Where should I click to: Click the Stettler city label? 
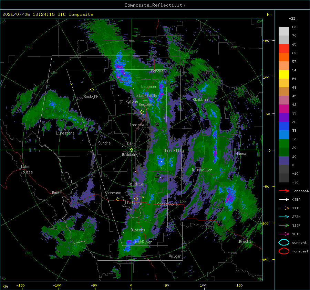[x=201, y=100]
